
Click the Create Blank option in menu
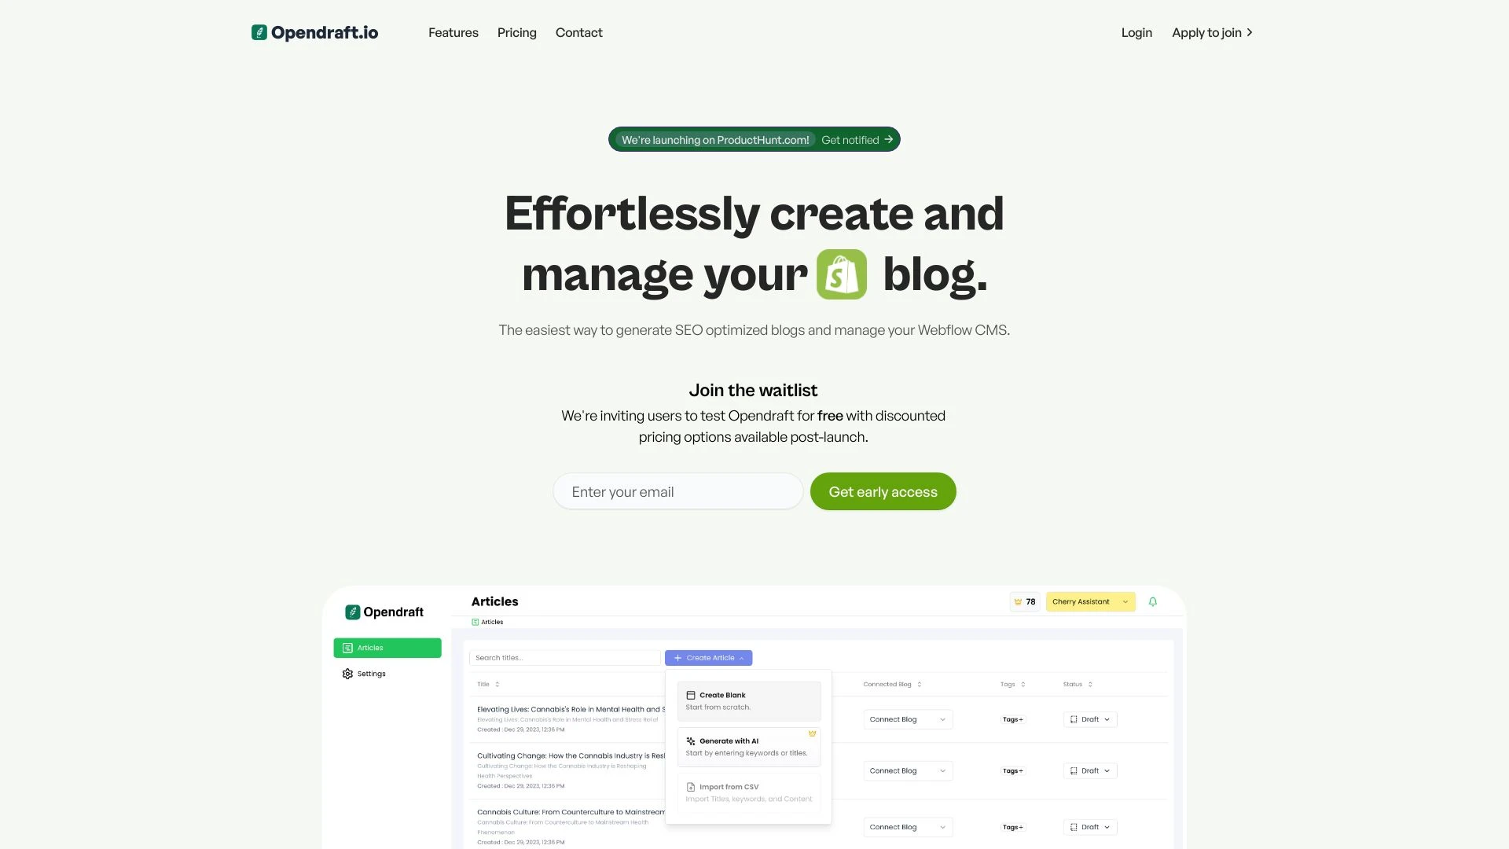coord(747,700)
